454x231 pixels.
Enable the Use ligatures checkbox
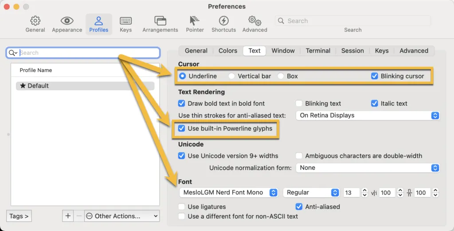click(181, 207)
